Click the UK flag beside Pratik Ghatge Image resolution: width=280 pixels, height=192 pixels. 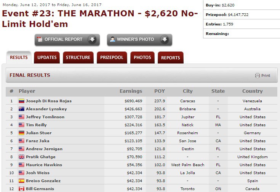[x=22, y=157]
